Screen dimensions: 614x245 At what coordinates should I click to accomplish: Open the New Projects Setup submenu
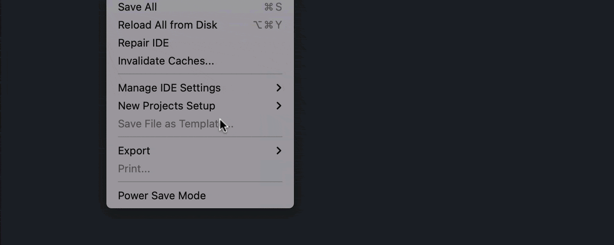point(166,106)
